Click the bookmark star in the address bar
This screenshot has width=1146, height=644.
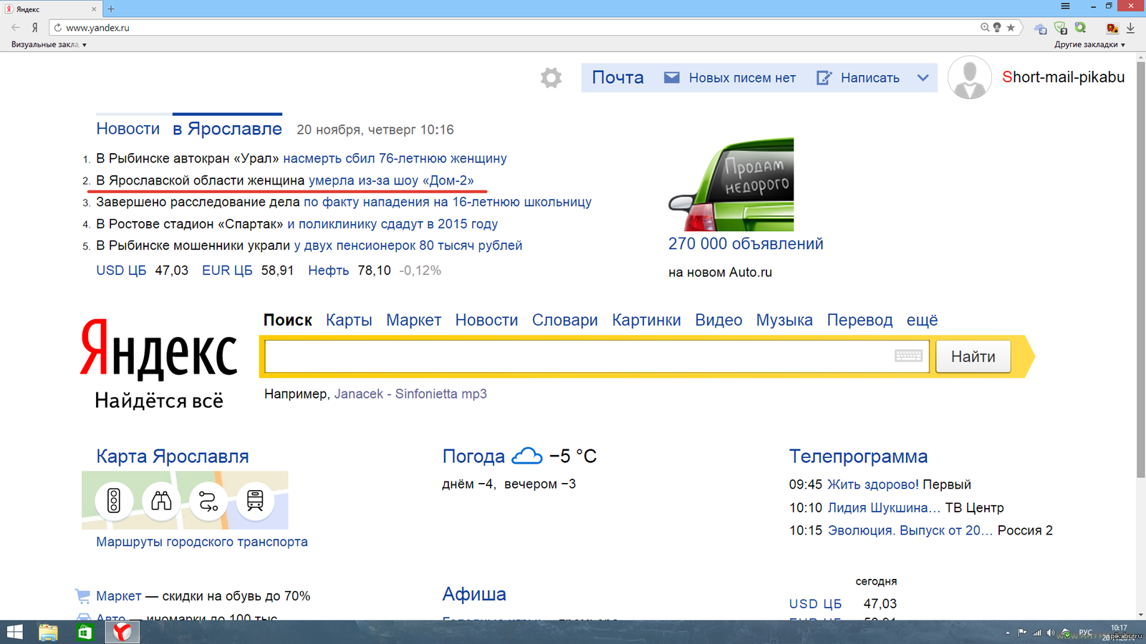[1011, 28]
